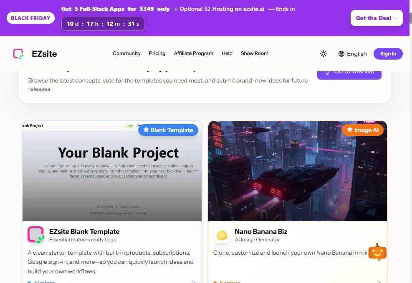The height and width of the screenshot is (283, 412).
Task: Click the Go to wishlist button
Action: (349, 75)
